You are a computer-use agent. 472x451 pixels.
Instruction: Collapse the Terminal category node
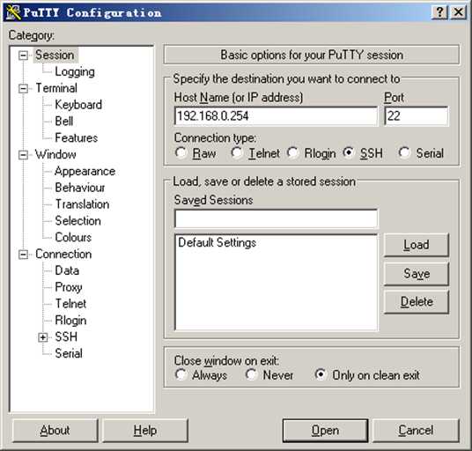click(x=23, y=88)
